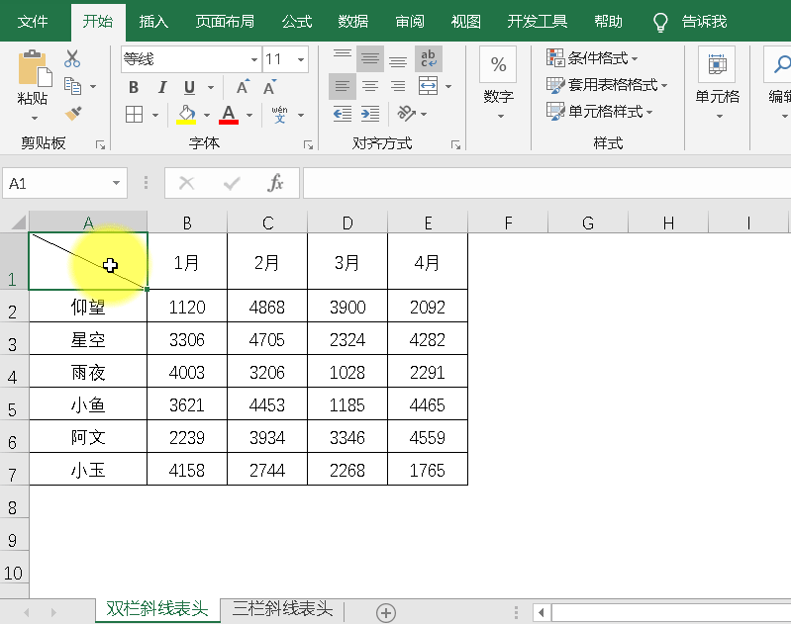Image resolution: width=791 pixels, height=624 pixels.
Task: Click the Increase Indent icon
Action: coord(370,114)
